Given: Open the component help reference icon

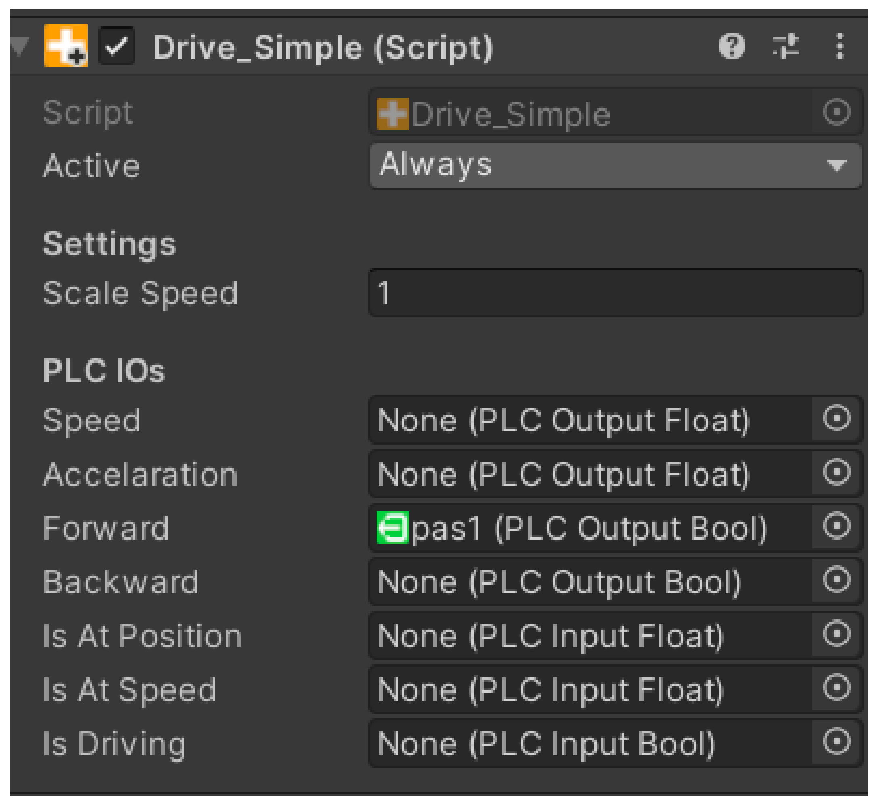Looking at the screenshot, I should (x=732, y=46).
